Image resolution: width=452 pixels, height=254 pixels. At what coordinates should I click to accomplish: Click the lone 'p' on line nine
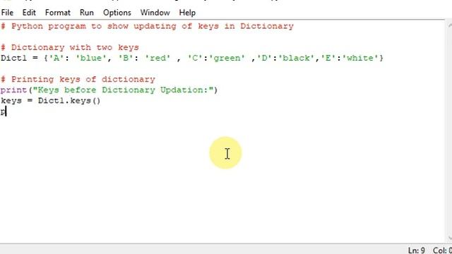click(x=3, y=111)
